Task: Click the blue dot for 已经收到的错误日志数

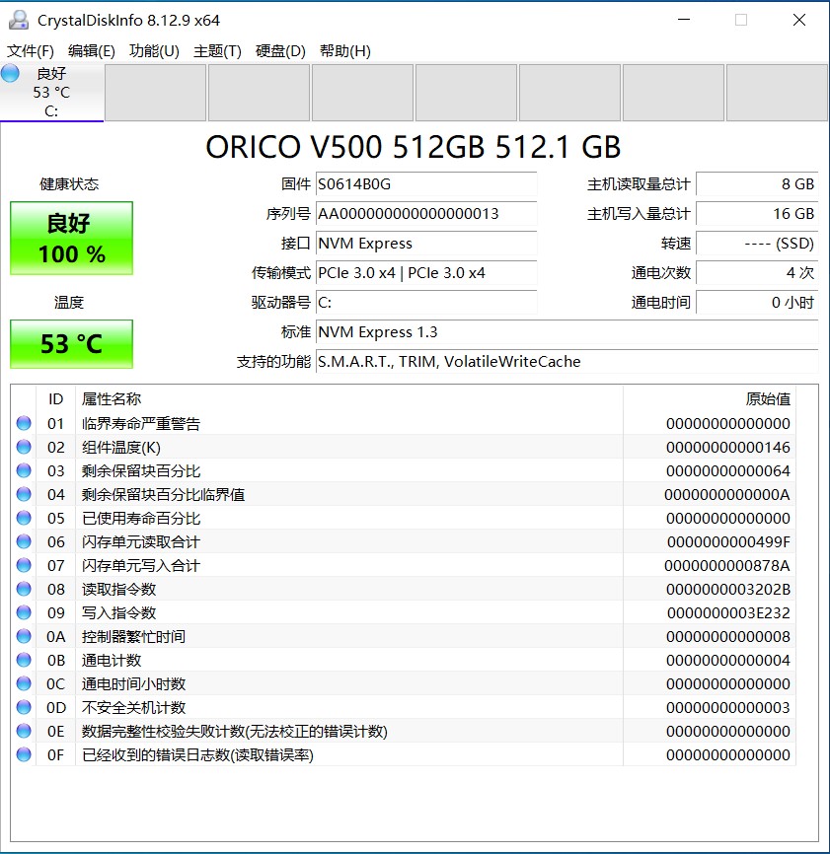Action: pyautogui.click(x=24, y=755)
